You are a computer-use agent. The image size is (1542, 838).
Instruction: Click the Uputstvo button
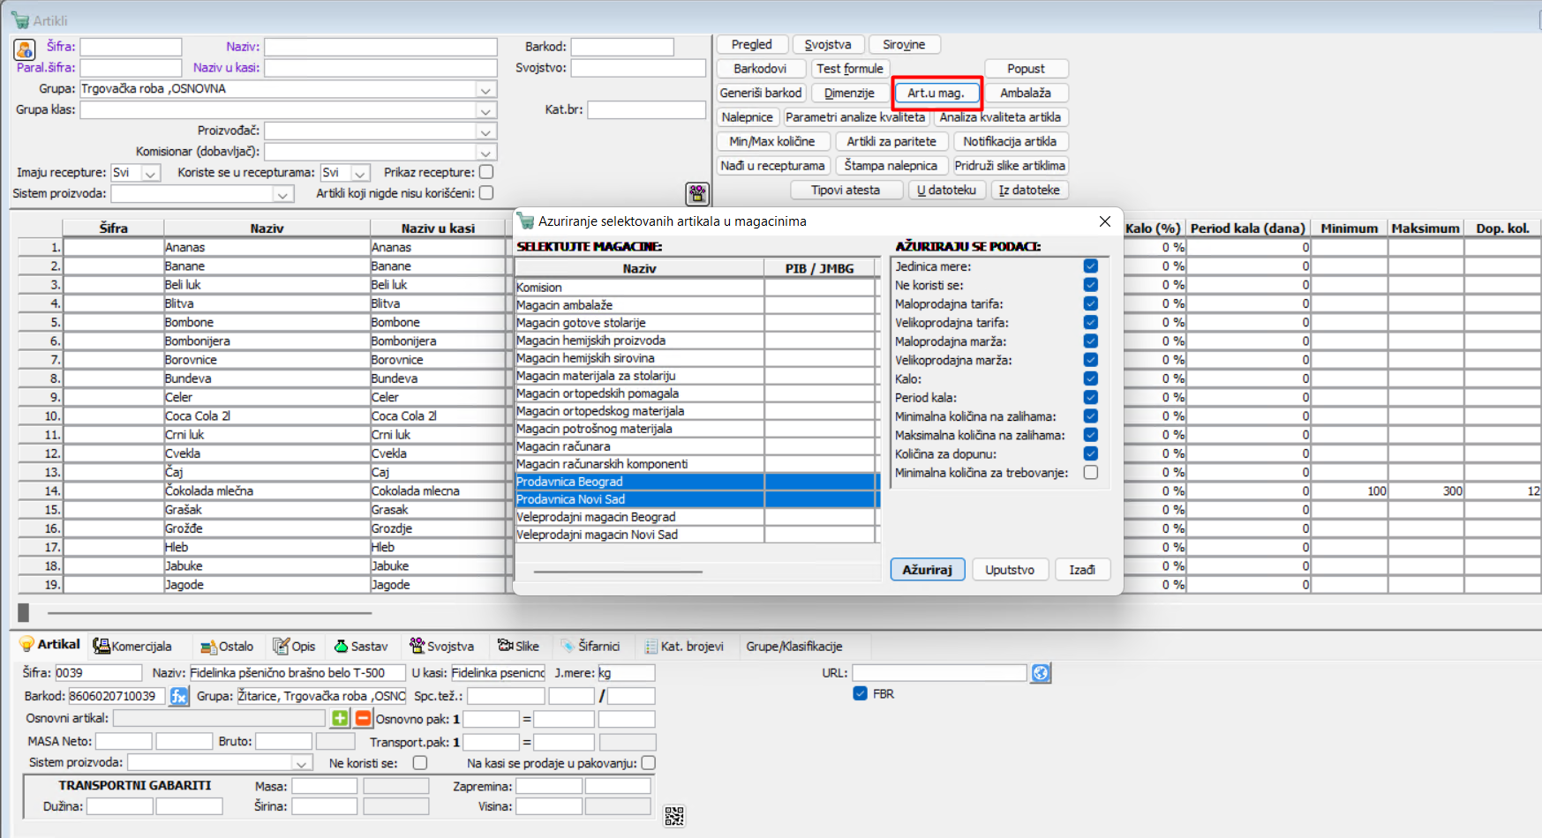tap(1010, 570)
